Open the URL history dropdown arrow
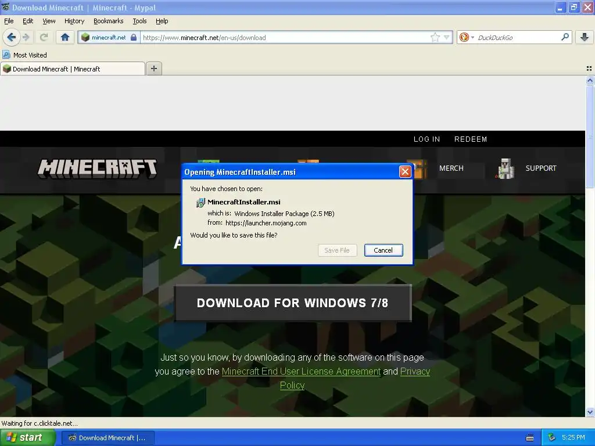 [x=447, y=37]
